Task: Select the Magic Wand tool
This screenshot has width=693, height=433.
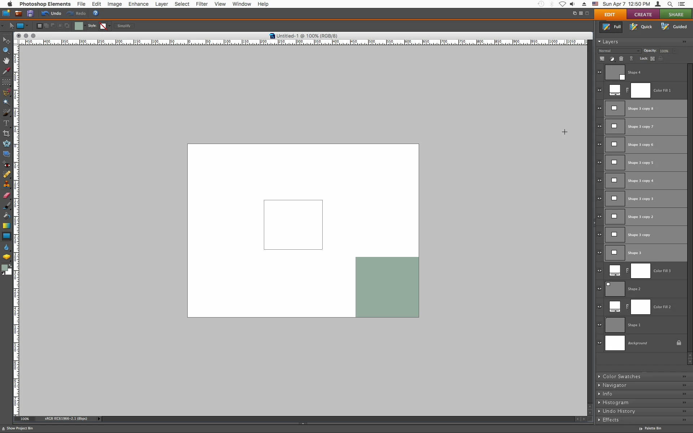Action: [6, 102]
